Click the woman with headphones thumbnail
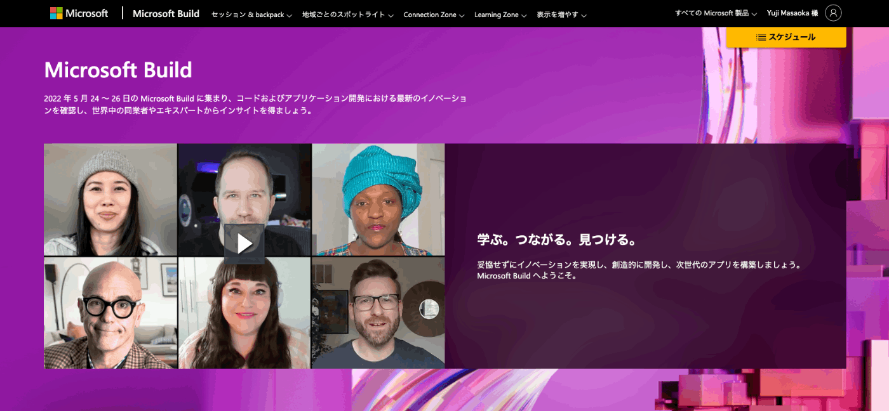 click(244, 313)
